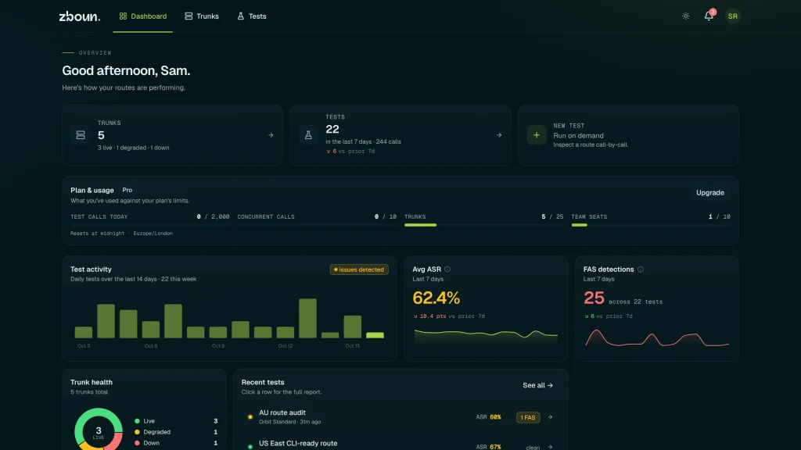The width and height of the screenshot is (801, 450).
Task: Open US East CLI-ready route row
Action: [400, 445]
